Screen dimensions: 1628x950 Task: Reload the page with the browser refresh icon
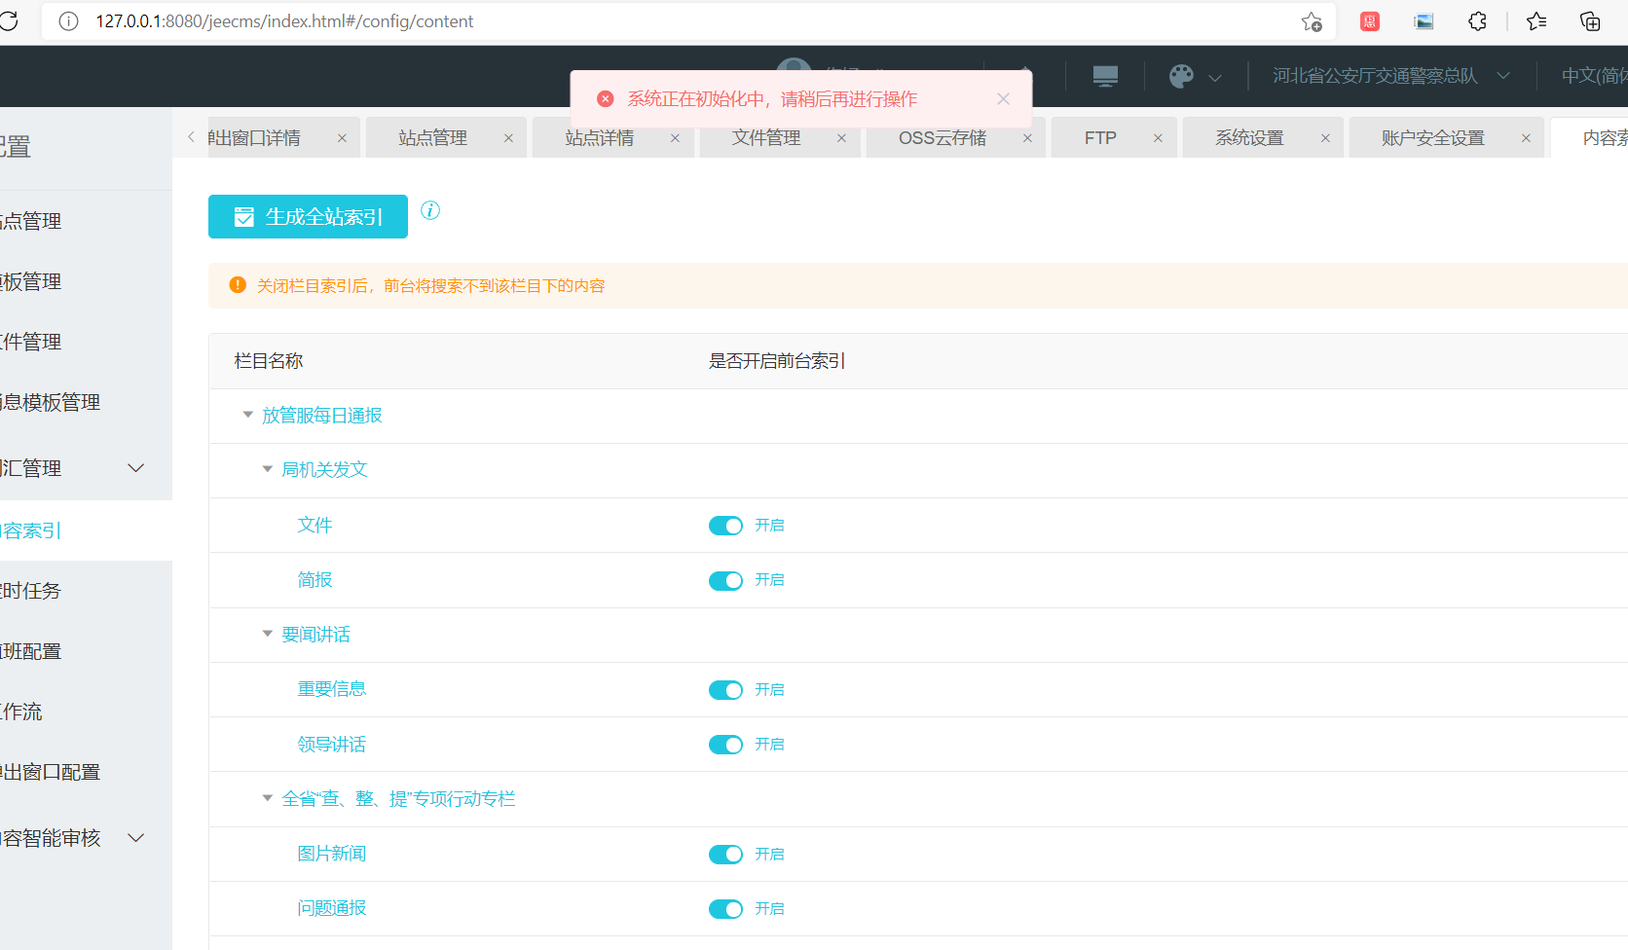point(8,21)
